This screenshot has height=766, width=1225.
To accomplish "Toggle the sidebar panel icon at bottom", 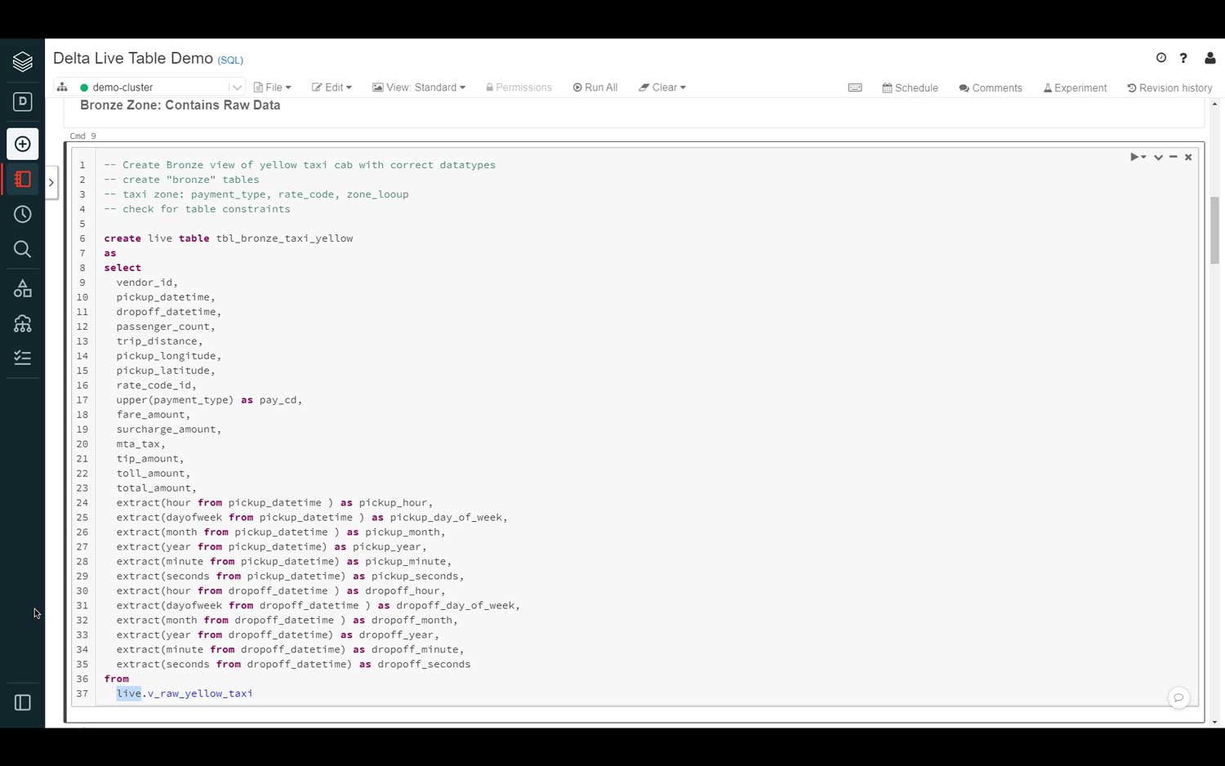I will (22, 702).
